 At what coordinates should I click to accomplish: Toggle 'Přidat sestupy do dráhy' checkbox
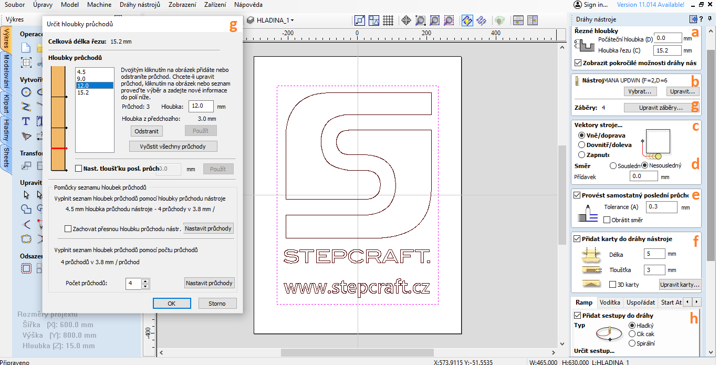(x=578, y=316)
